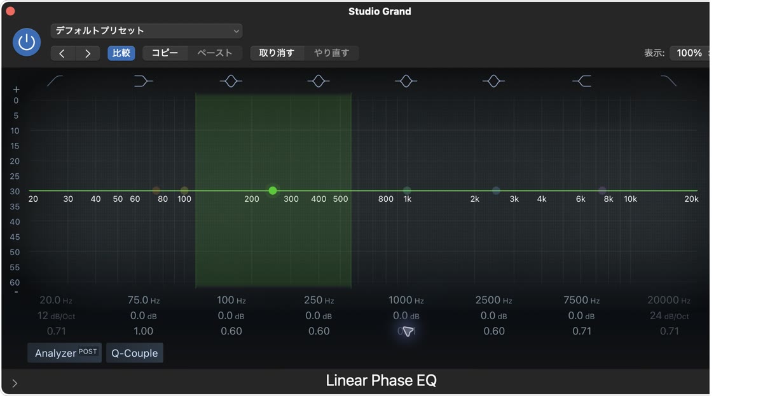
Task: Click the 0.0 dB gain under 250 Hz
Action: pyautogui.click(x=319, y=315)
